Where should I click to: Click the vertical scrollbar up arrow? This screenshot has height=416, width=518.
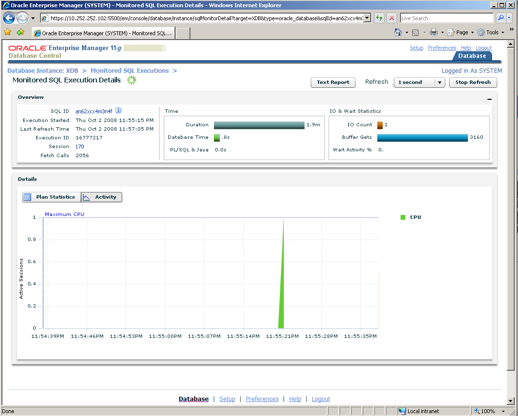tap(510, 44)
